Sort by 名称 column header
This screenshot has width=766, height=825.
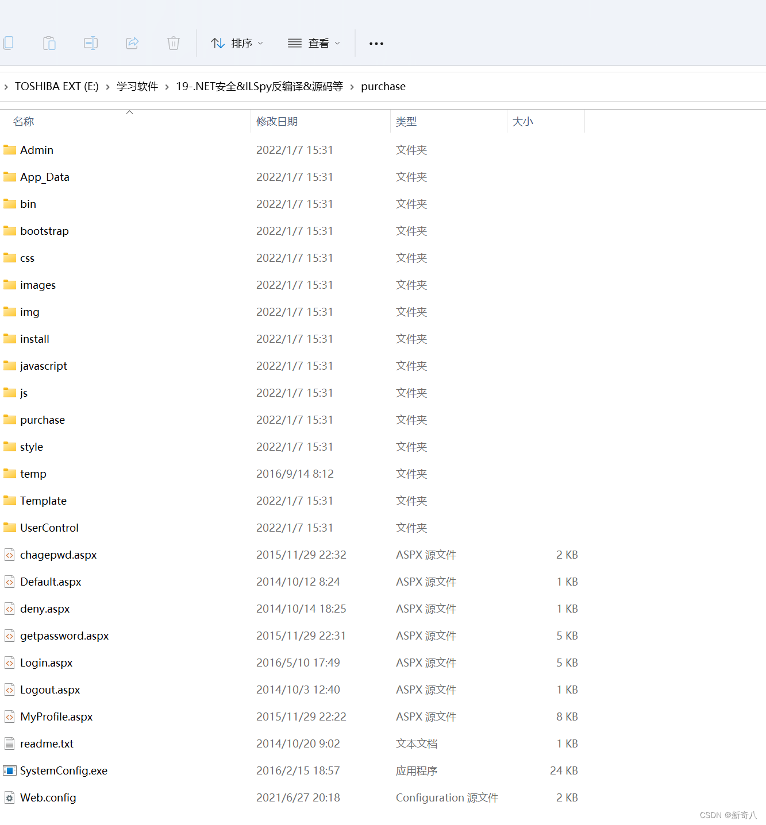pos(24,122)
